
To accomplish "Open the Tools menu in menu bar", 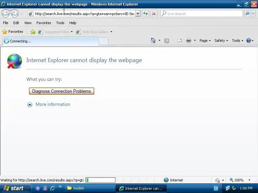I will tap(60, 23).
